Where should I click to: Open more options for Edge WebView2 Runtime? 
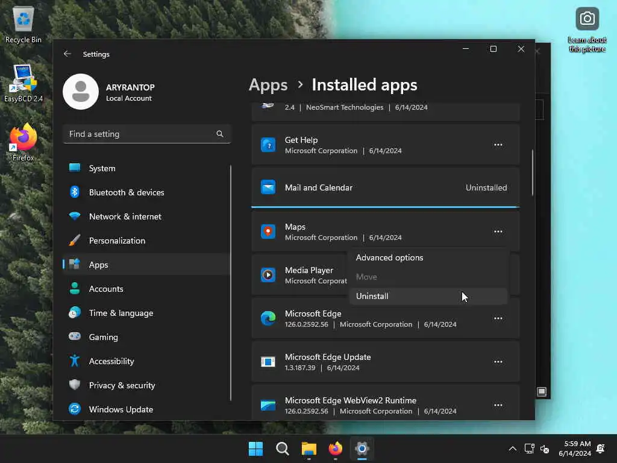498,405
